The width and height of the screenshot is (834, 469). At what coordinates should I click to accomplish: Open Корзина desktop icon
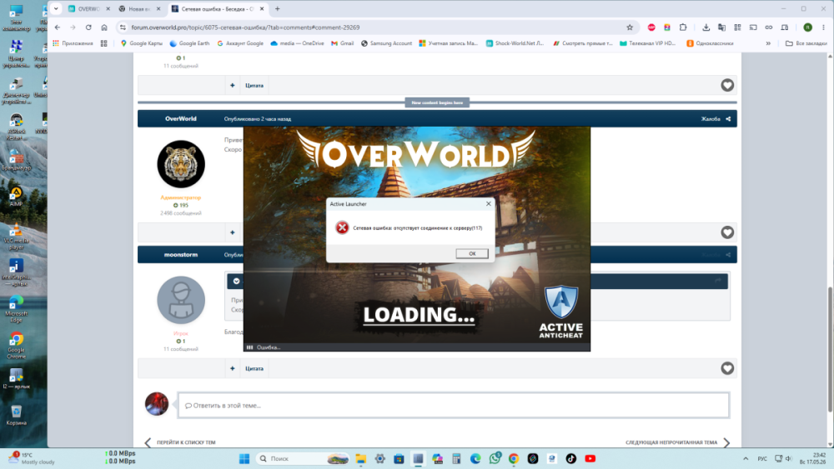(x=16, y=416)
